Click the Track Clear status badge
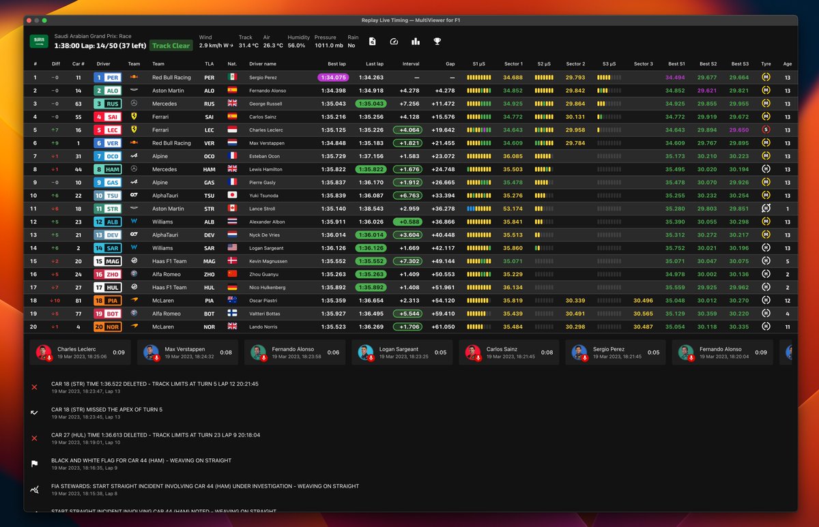 [171, 46]
